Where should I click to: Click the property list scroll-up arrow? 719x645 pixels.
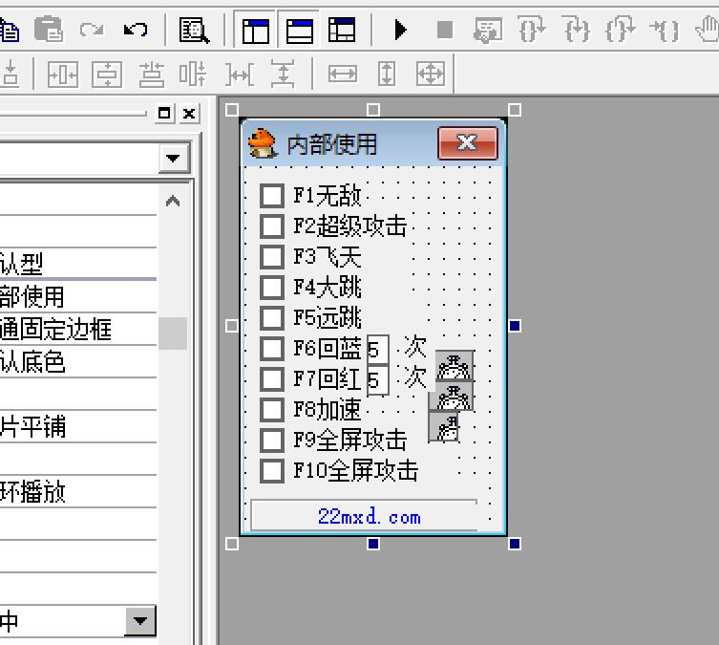pyautogui.click(x=173, y=201)
